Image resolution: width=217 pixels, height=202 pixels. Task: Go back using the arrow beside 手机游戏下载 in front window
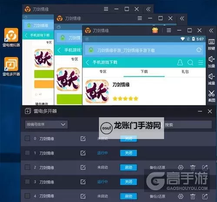point(87,63)
